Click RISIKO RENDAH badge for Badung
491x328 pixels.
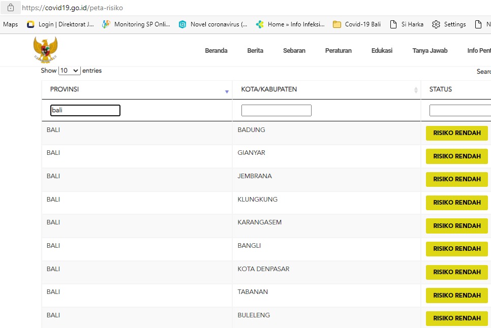pyautogui.click(x=456, y=133)
